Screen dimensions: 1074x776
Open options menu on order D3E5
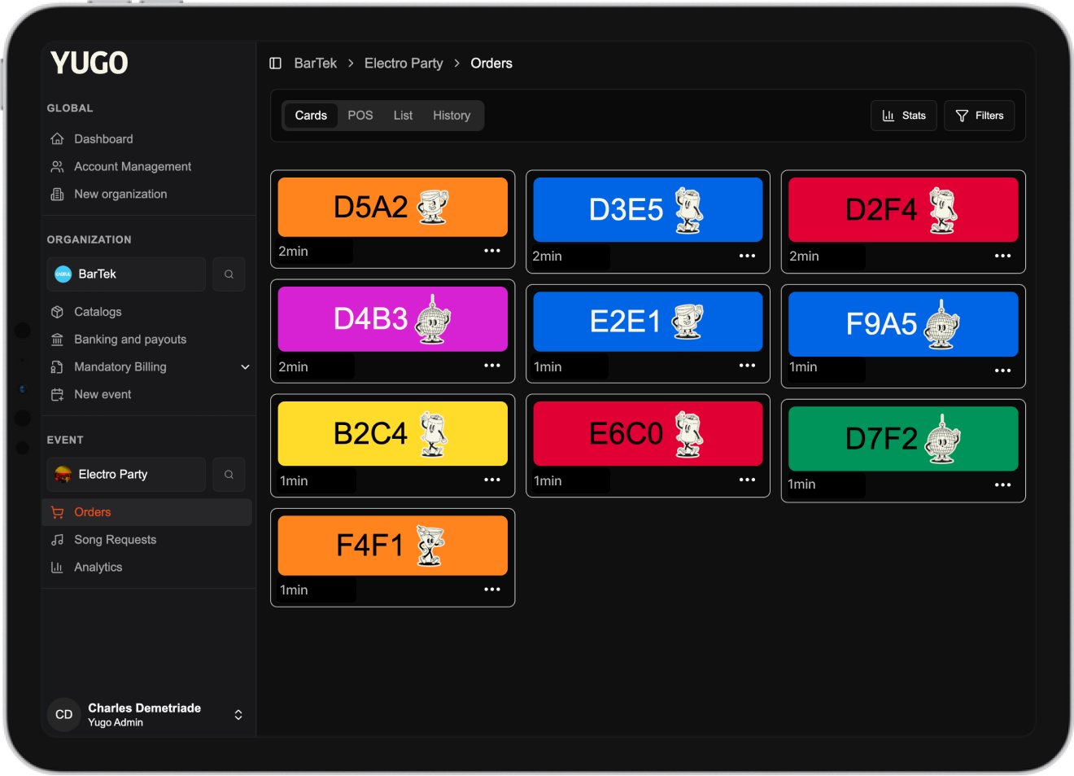pos(748,256)
